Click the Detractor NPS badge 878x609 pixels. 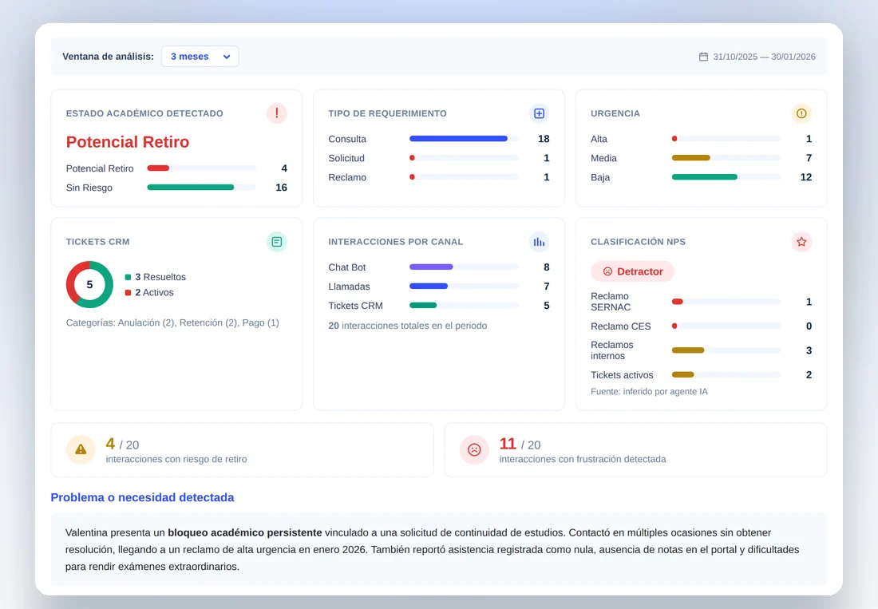point(633,271)
